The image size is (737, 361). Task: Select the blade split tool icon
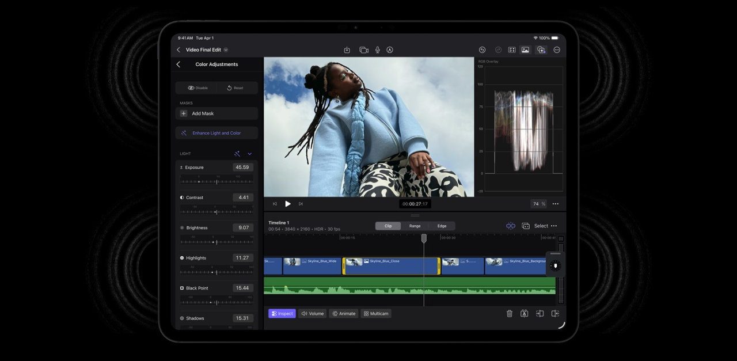pyautogui.click(x=524, y=313)
